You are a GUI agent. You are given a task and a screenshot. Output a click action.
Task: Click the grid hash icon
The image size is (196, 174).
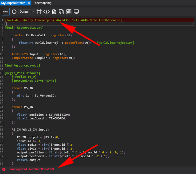pyautogui.click(x=39, y=12)
